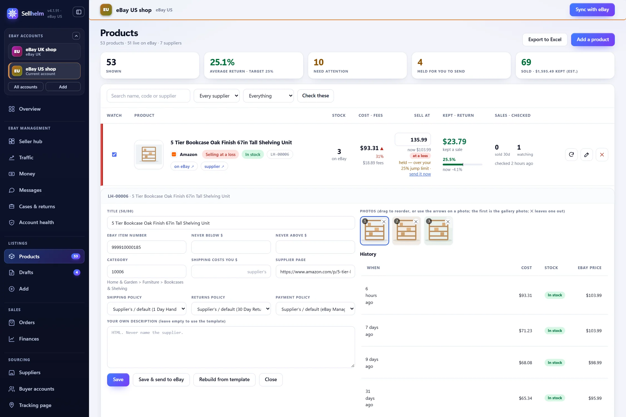
Task: Click the Products box icon
Action: tap(12, 256)
